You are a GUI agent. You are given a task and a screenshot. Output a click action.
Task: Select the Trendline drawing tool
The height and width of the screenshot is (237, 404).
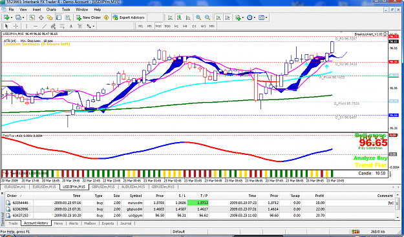(45, 26)
